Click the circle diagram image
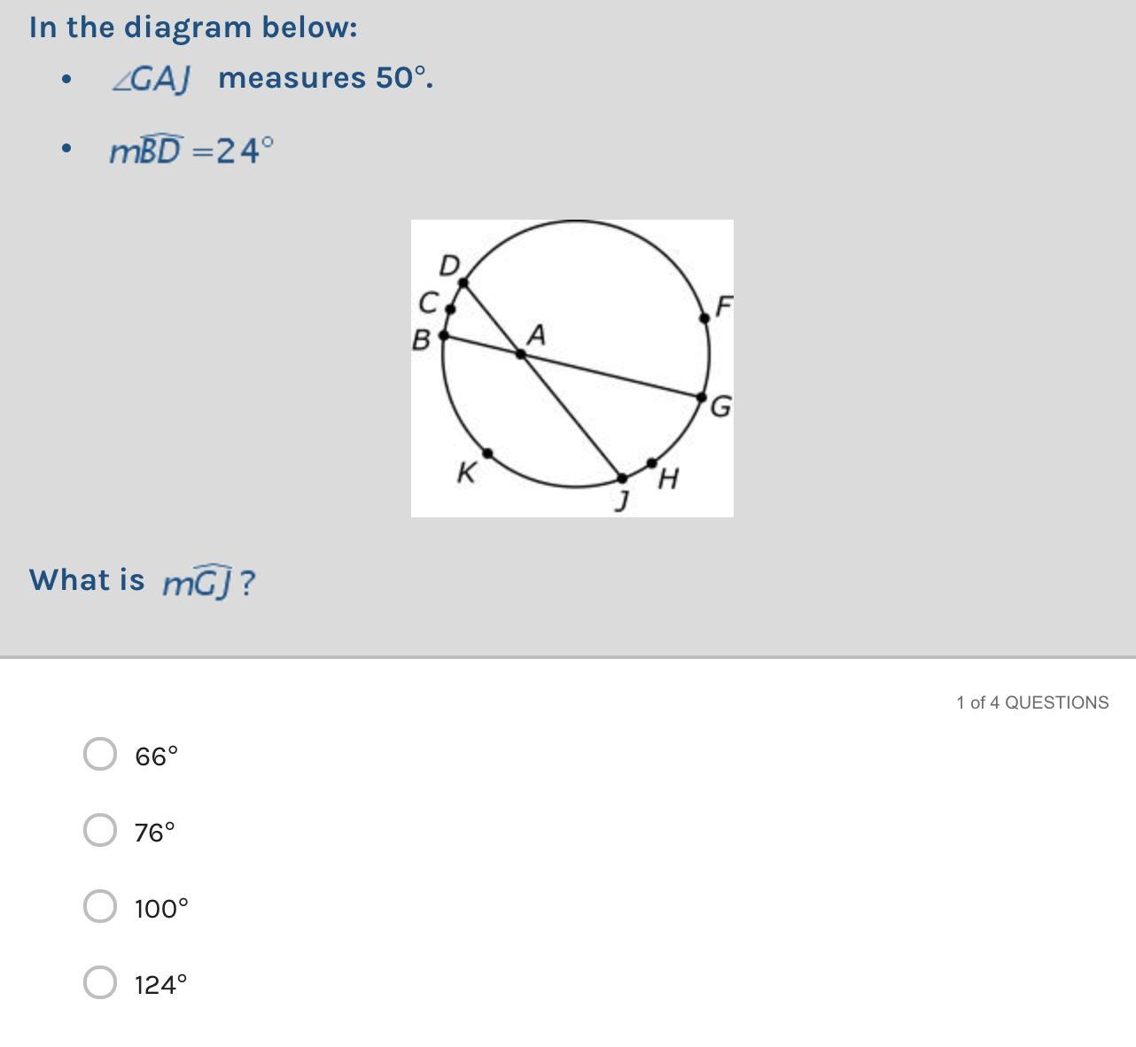The image size is (1136, 1047). pyautogui.click(x=572, y=368)
